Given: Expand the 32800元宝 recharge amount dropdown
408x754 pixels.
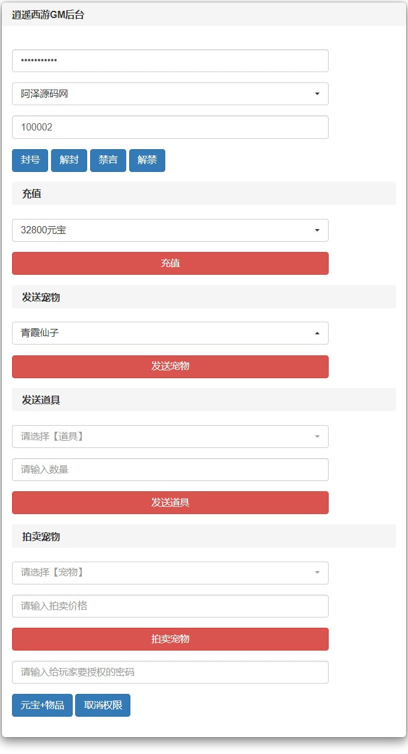Looking at the screenshot, I should coord(170,230).
